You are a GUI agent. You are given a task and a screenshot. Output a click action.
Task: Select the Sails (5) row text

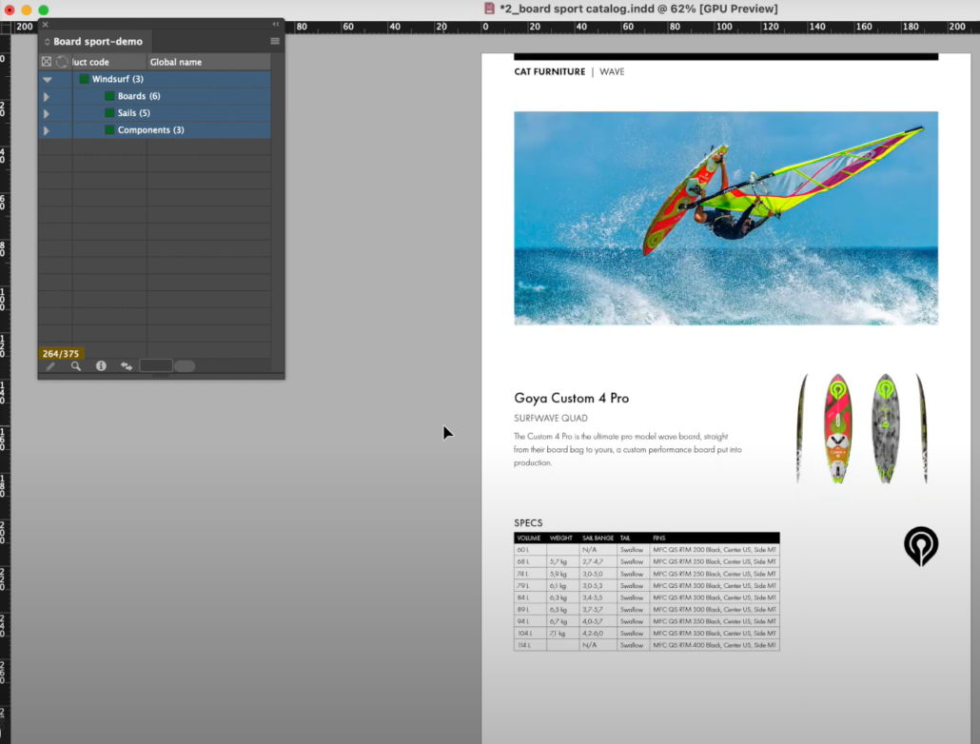click(x=134, y=112)
